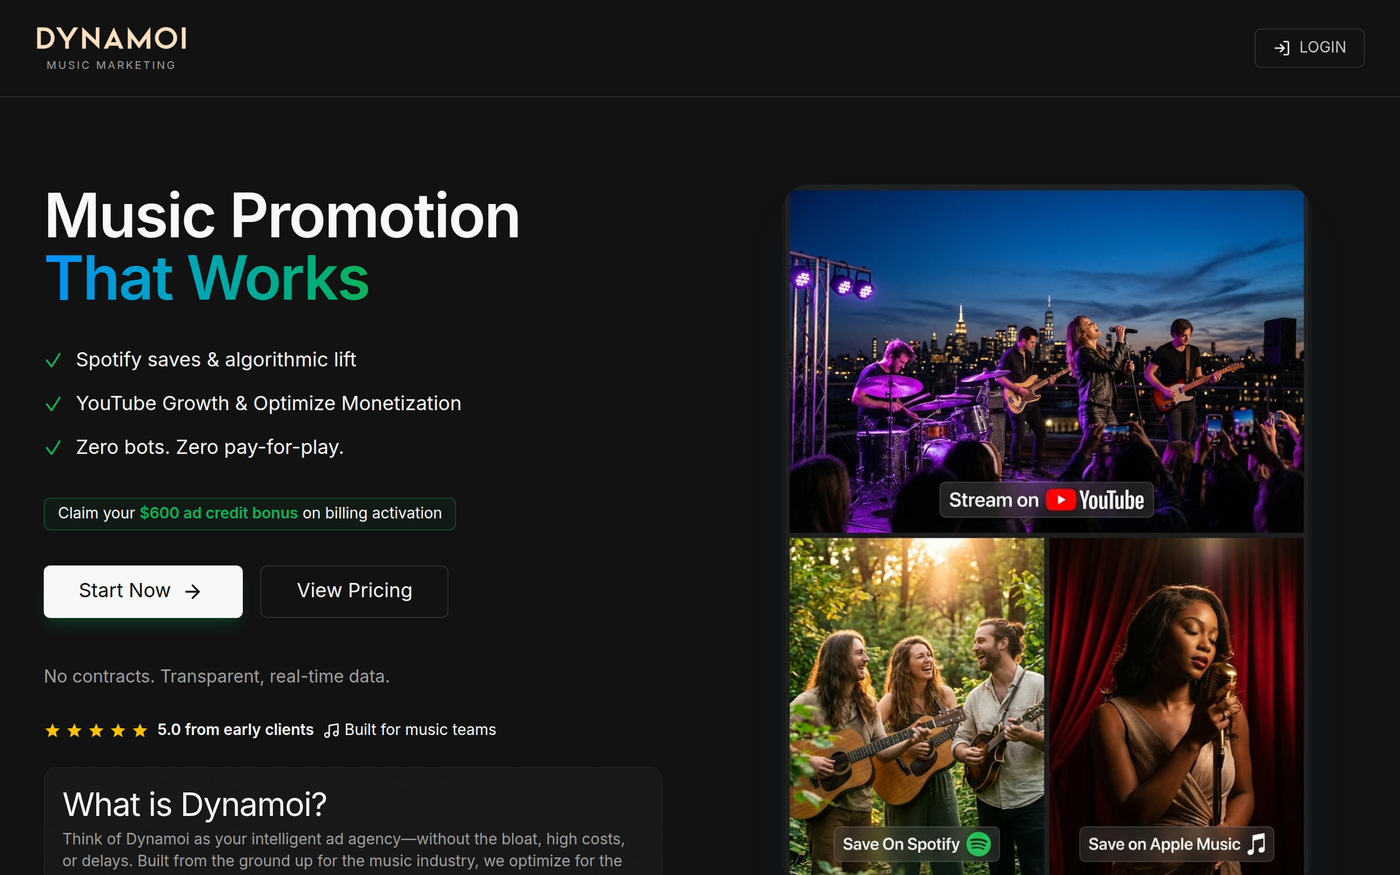Click the arrow inside Start Now
The height and width of the screenshot is (875, 1400).
pos(192,591)
